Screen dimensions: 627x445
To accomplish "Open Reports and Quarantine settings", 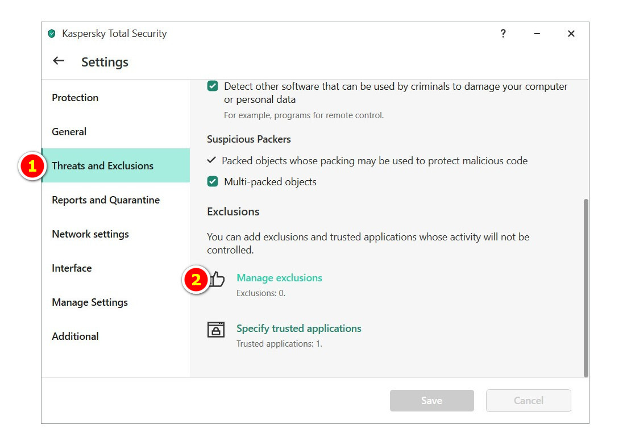I will point(106,200).
